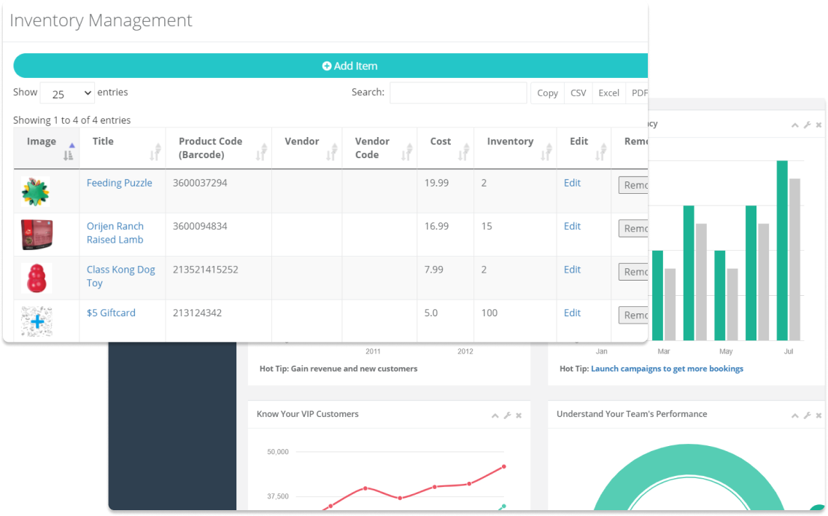828x516 pixels.
Task: Click the Title column header label
Action: click(103, 141)
